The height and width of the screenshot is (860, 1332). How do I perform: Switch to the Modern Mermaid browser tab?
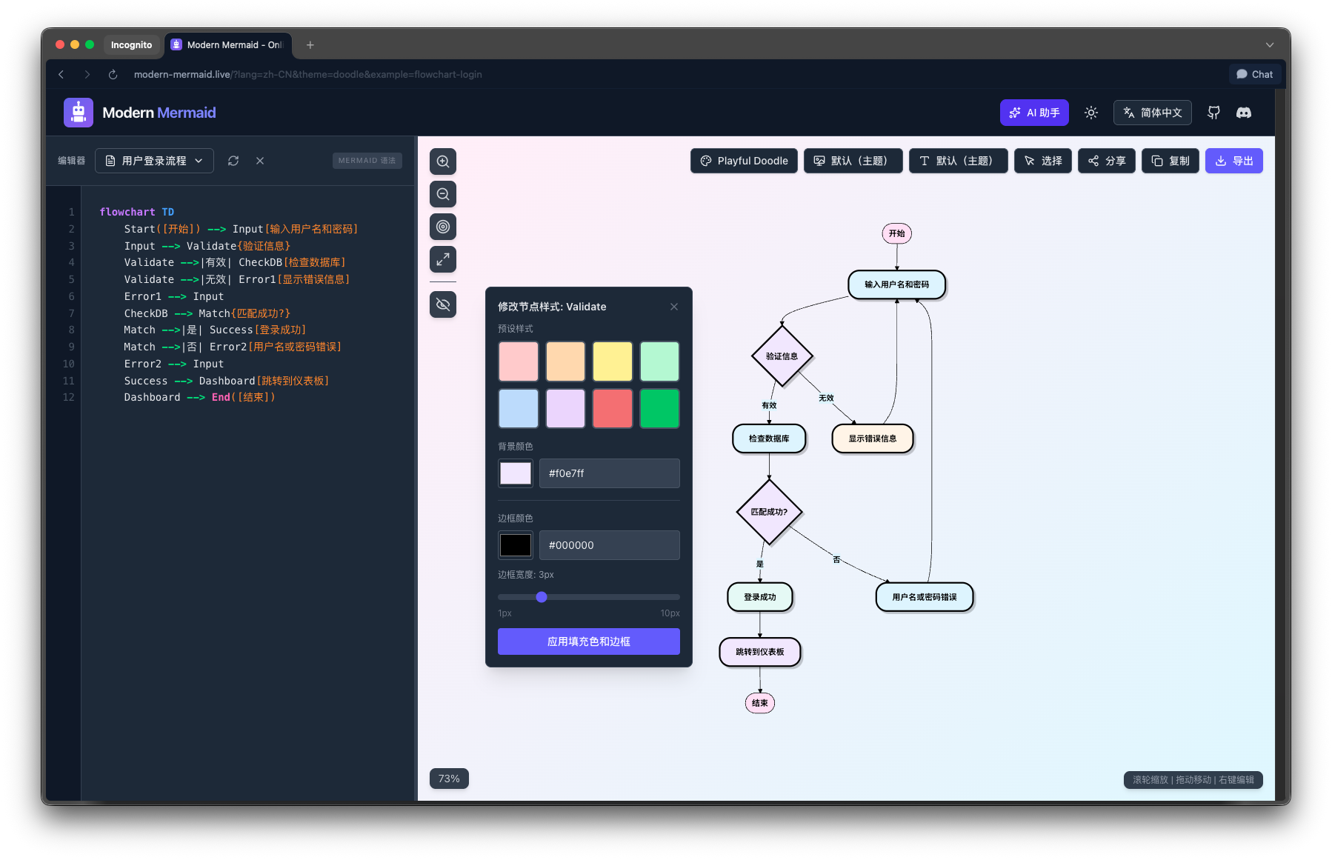(228, 45)
